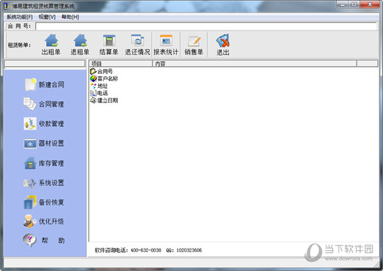Click the search box above the sidebar
The image size is (383, 271).
pos(45,63)
